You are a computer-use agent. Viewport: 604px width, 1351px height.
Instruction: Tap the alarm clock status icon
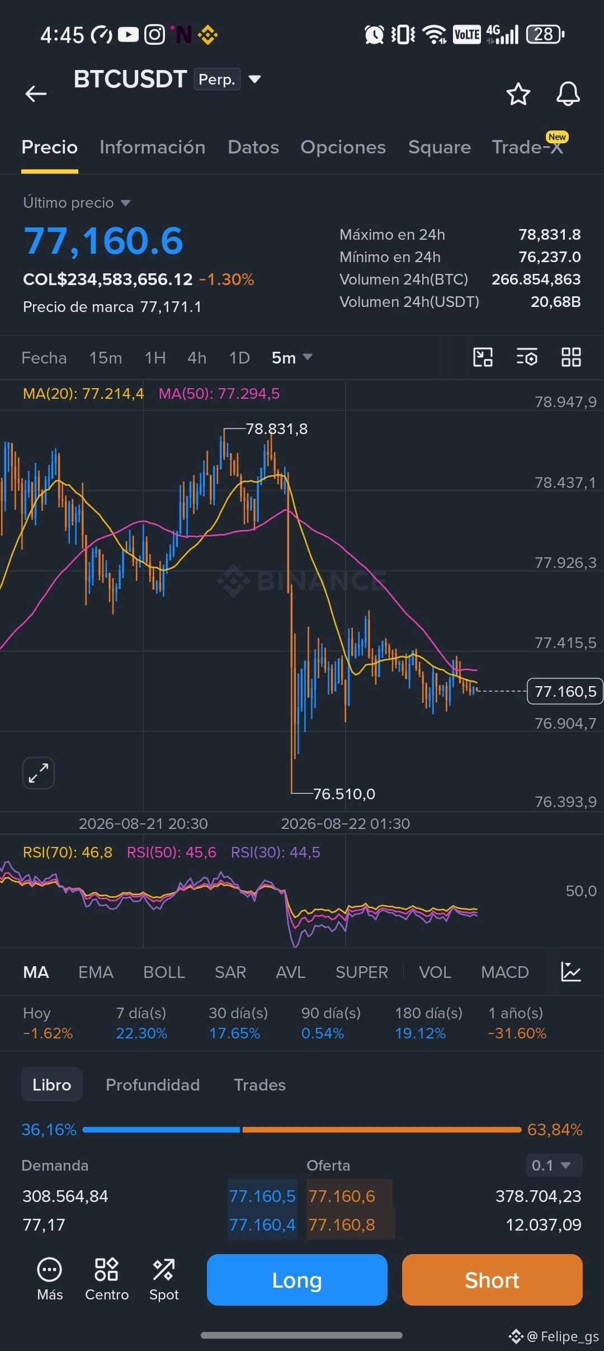pos(374,35)
